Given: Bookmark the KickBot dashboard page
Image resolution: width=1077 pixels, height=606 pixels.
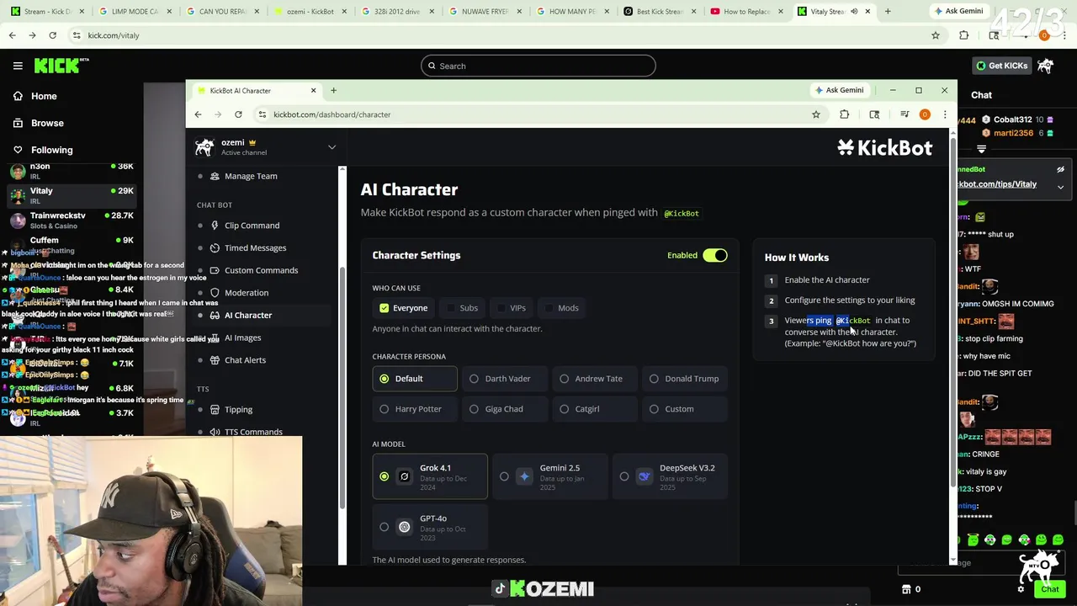Looking at the screenshot, I should [x=815, y=114].
